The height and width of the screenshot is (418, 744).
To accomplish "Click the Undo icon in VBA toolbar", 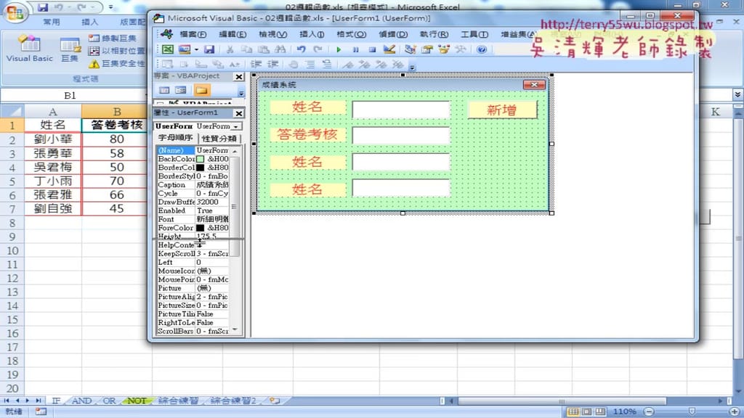I will pyautogui.click(x=301, y=49).
